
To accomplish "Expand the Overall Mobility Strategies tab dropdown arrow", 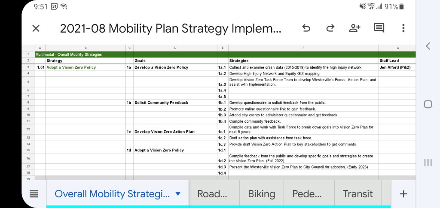I will [x=178, y=194].
